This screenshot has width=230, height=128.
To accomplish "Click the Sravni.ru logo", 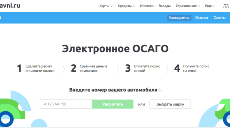I will [x=10, y=5].
